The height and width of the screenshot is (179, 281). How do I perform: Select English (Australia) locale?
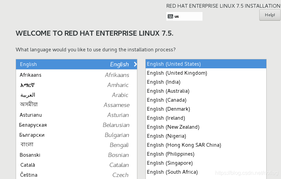point(206,91)
